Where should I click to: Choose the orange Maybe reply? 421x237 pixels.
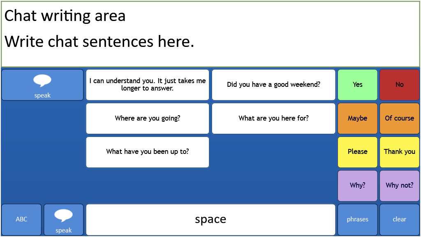[x=357, y=118]
